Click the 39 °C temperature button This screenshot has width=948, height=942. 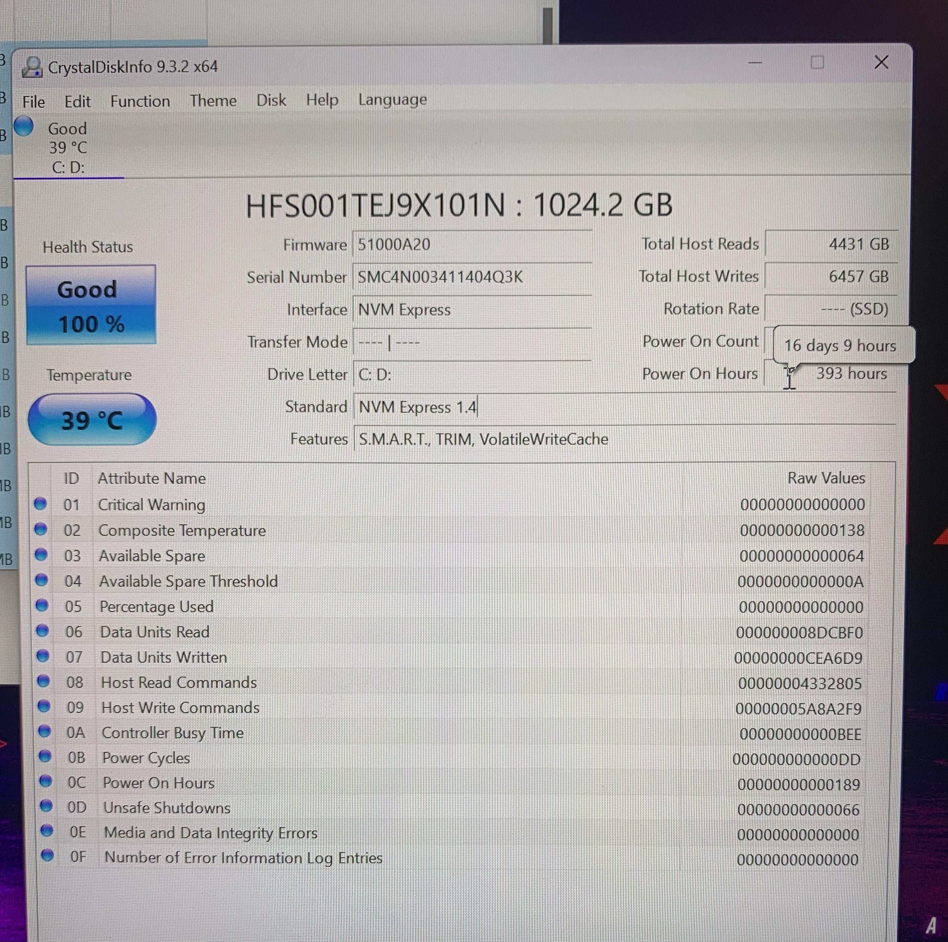92,420
